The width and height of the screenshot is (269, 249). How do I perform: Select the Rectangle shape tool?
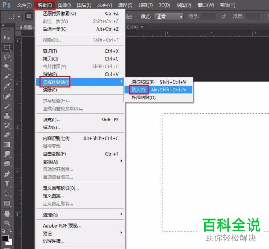tap(7, 203)
